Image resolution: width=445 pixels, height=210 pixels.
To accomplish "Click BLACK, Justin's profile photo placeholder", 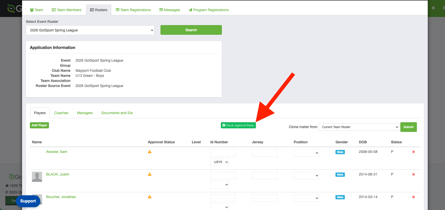I will click(x=37, y=177).
